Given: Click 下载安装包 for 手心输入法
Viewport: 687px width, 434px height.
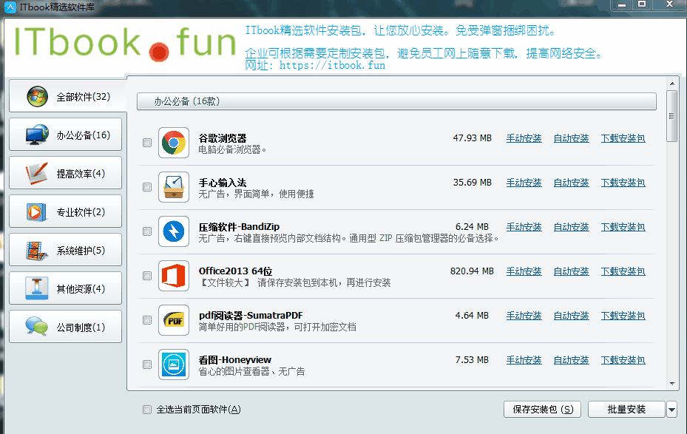Looking at the screenshot, I should [x=623, y=183].
